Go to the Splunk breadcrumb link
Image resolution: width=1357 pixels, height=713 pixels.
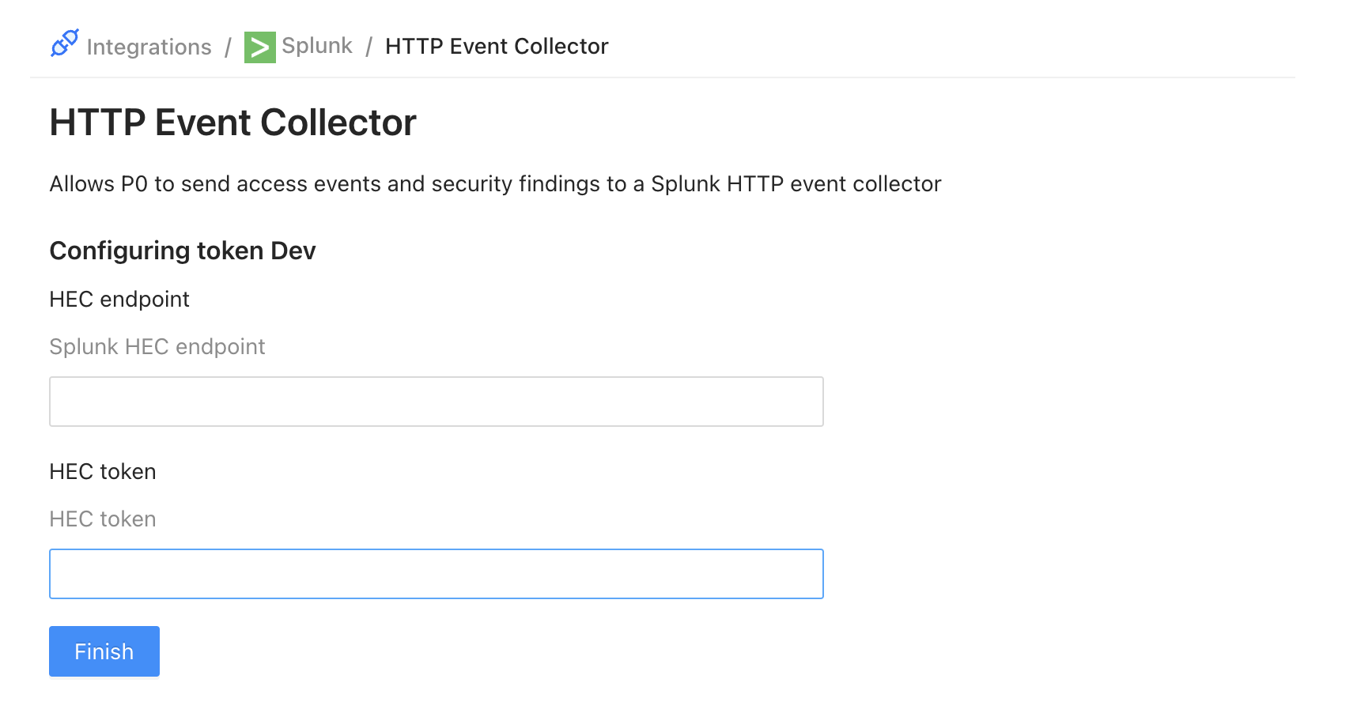316,46
